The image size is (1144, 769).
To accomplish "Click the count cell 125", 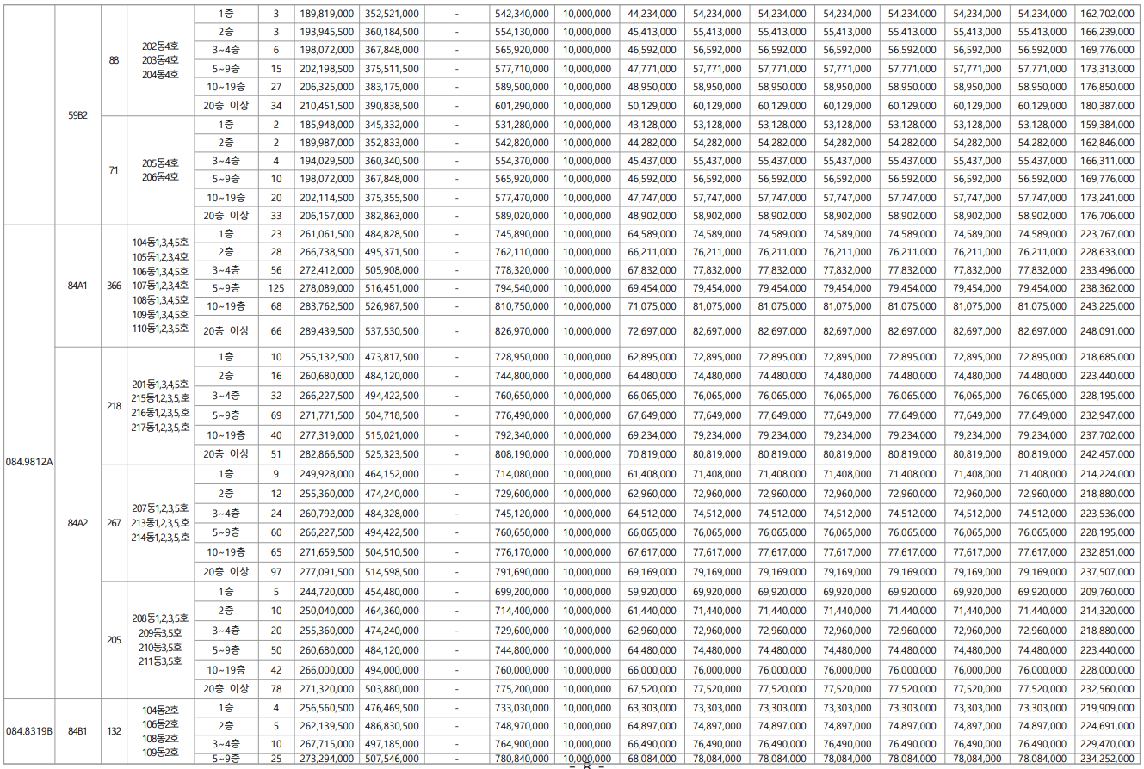I will point(275,287).
